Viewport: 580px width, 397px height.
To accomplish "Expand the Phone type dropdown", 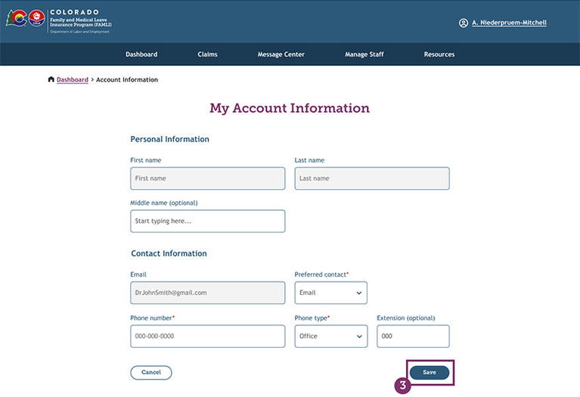I will pos(331,337).
